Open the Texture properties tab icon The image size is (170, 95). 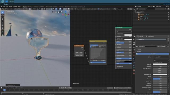click(x=134, y=73)
